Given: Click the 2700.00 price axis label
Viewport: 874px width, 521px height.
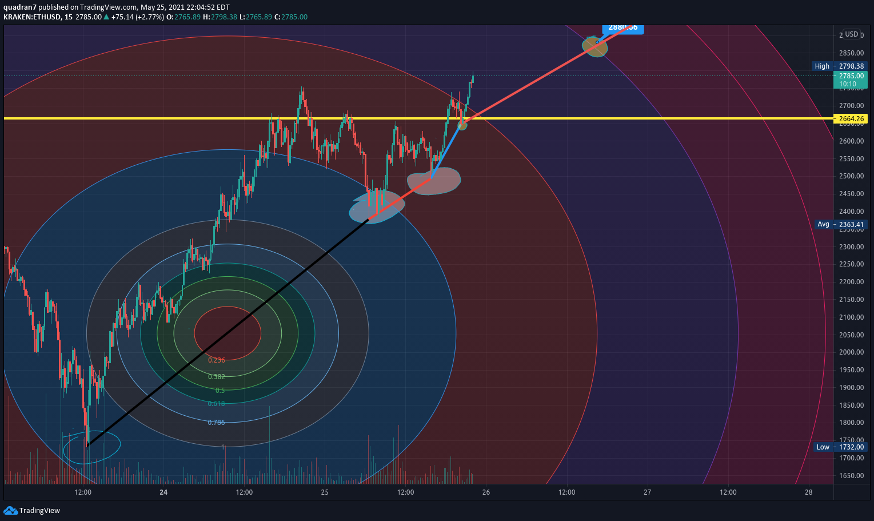Looking at the screenshot, I should point(851,106).
